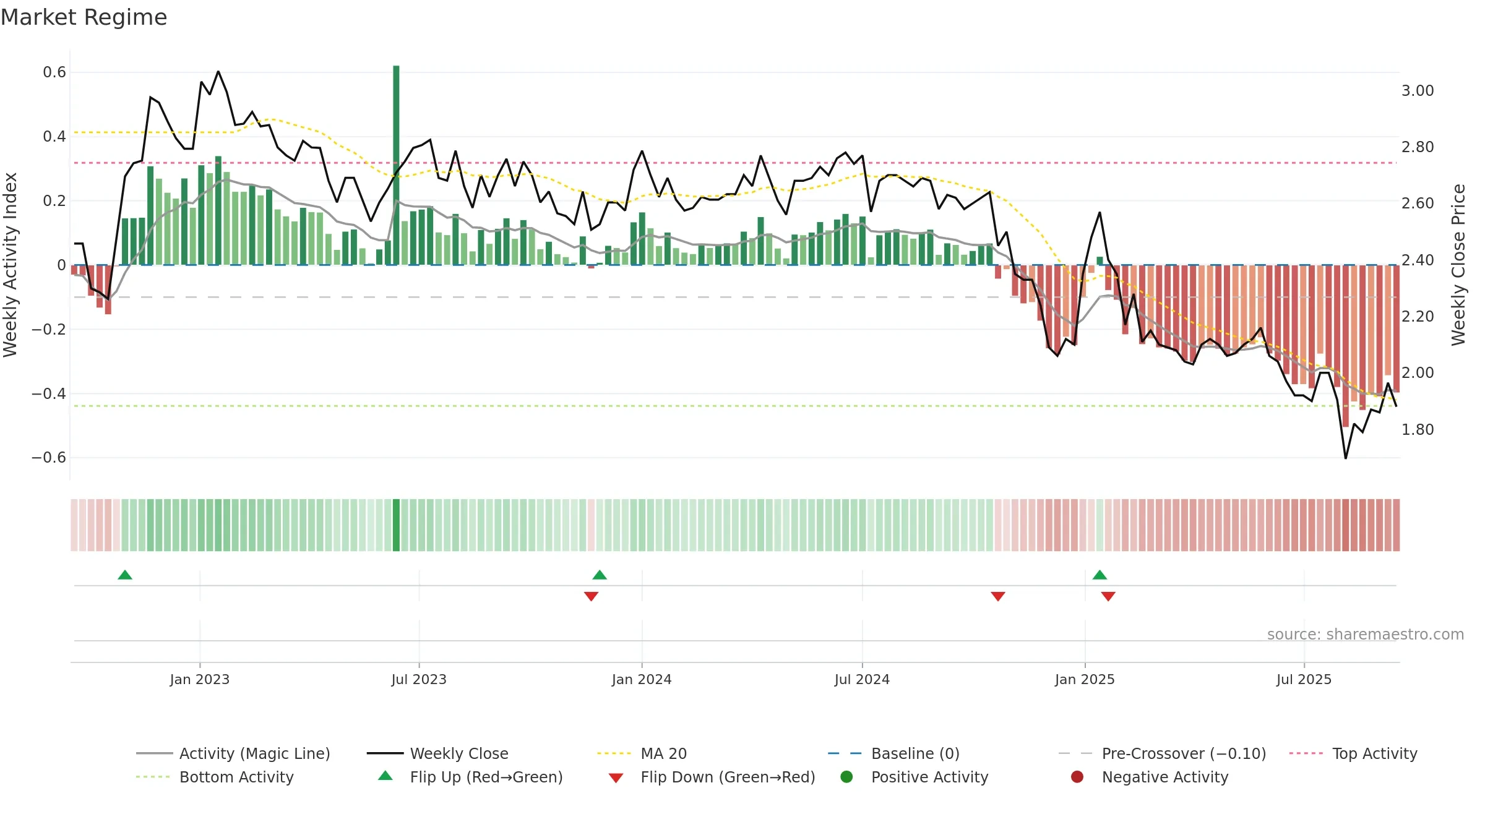Click the red flip-down triangle before Jan 2024
Viewport: 1485px width, 835px height.
tap(591, 596)
